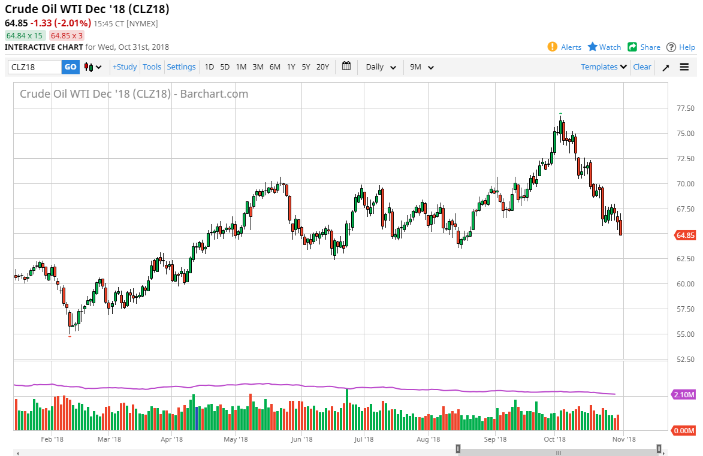Expand the 9M range dropdown

tap(422, 67)
